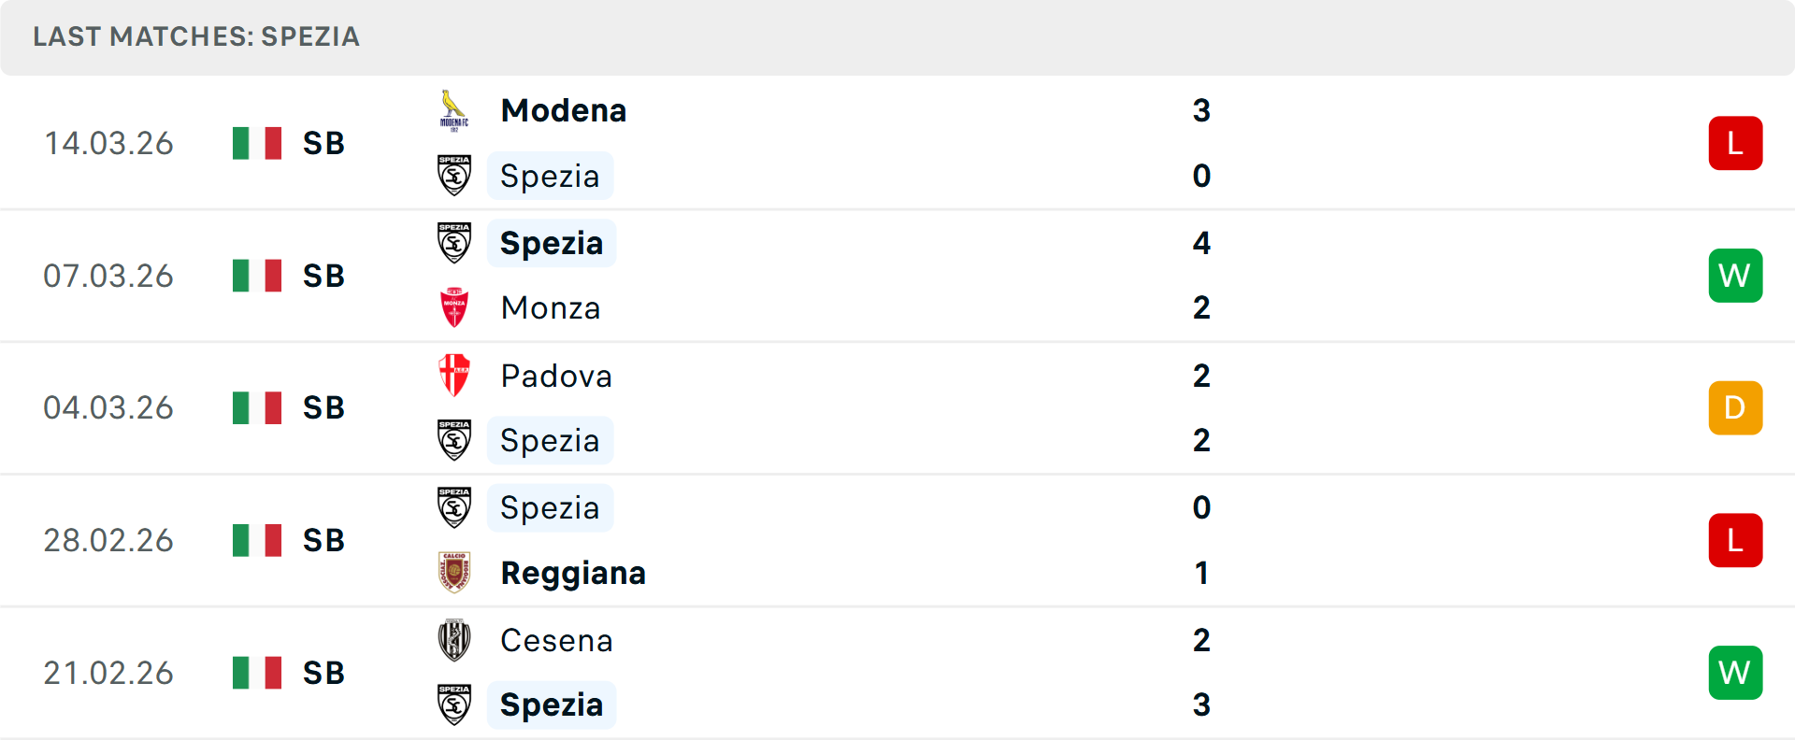This screenshot has width=1795, height=740.
Task: Expand the 28.02.26 match details
Action: coord(108,540)
